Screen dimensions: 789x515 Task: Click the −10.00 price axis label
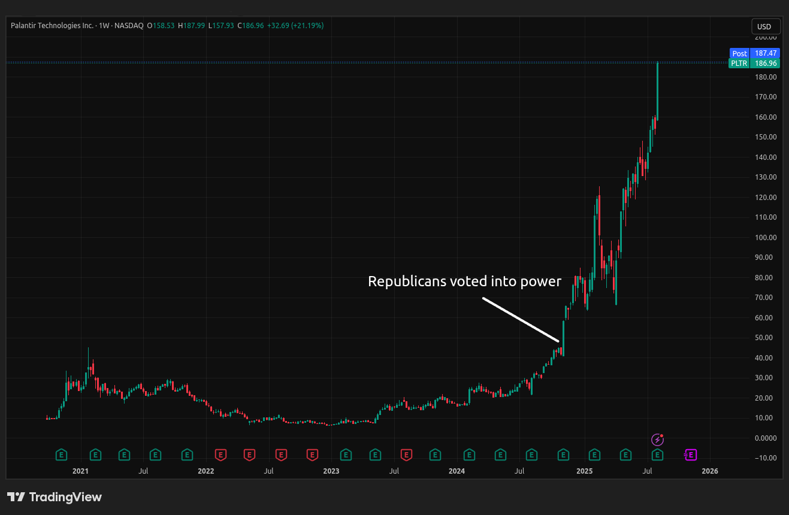point(766,458)
